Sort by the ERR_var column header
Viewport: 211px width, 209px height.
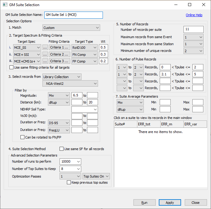195,124
